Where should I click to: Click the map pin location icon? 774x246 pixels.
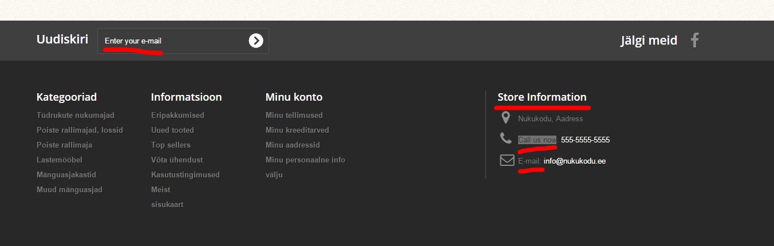coord(506,118)
